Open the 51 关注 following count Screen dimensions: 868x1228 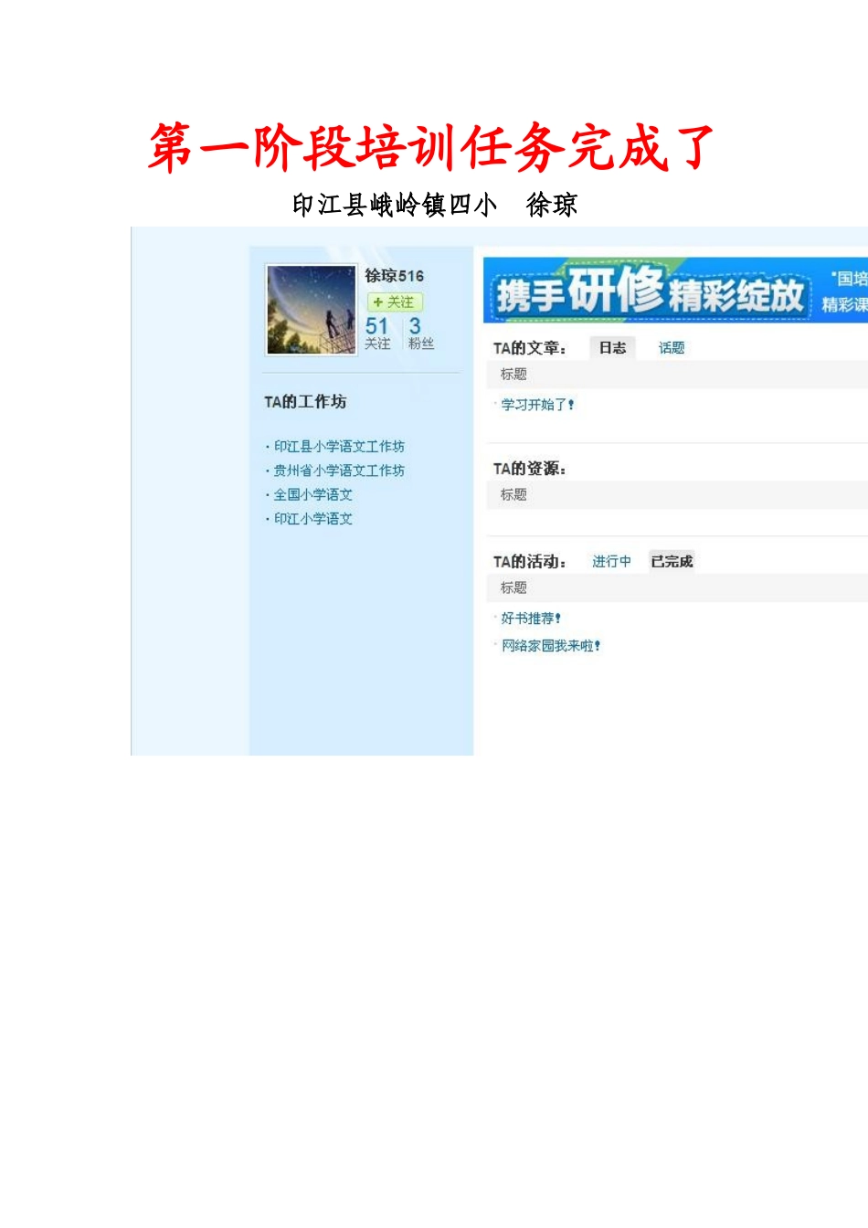[377, 333]
